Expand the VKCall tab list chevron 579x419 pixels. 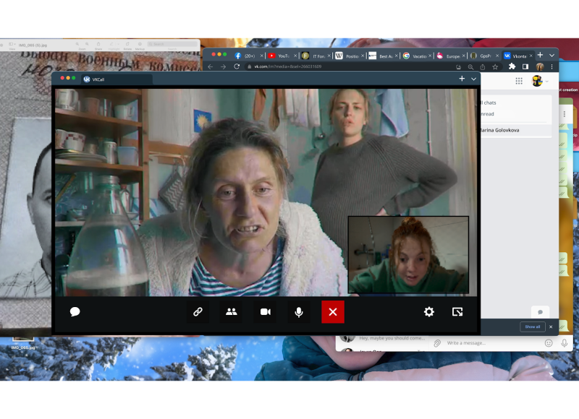(x=473, y=79)
